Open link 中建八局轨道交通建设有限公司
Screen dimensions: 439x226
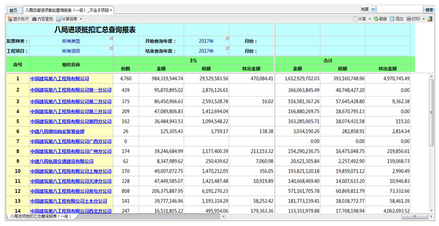(x=62, y=161)
